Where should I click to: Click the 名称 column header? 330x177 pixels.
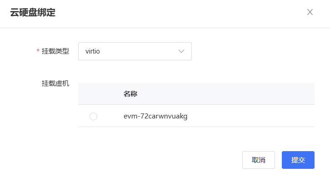tap(130, 94)
